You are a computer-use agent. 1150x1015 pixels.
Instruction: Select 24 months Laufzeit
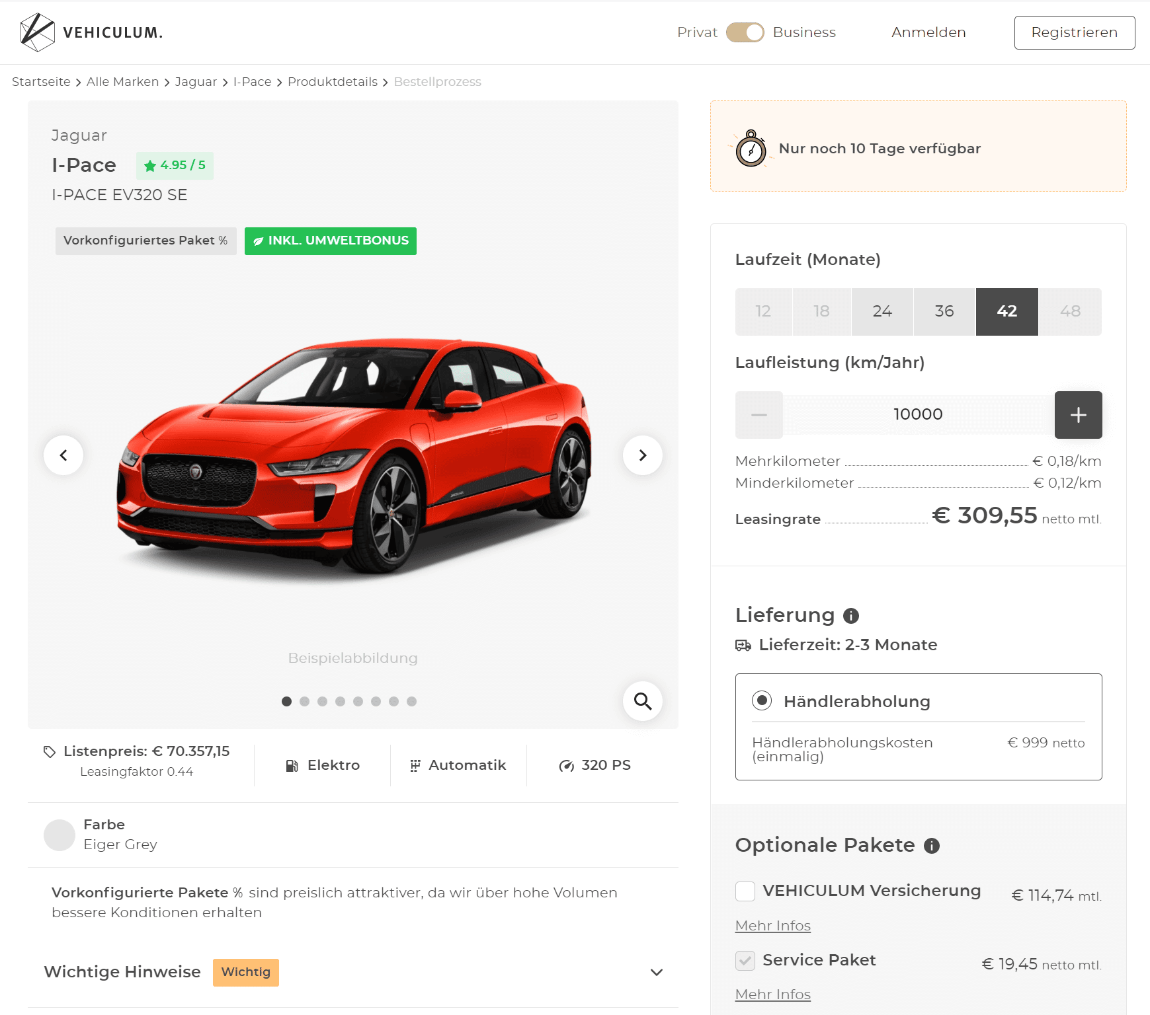coord(882,311)
